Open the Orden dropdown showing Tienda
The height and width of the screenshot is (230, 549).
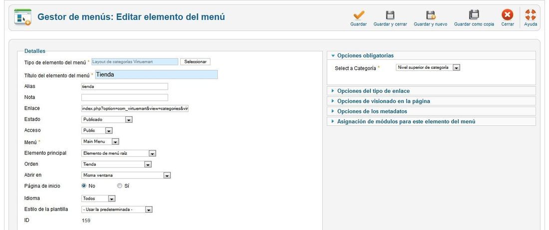(116, 164)
